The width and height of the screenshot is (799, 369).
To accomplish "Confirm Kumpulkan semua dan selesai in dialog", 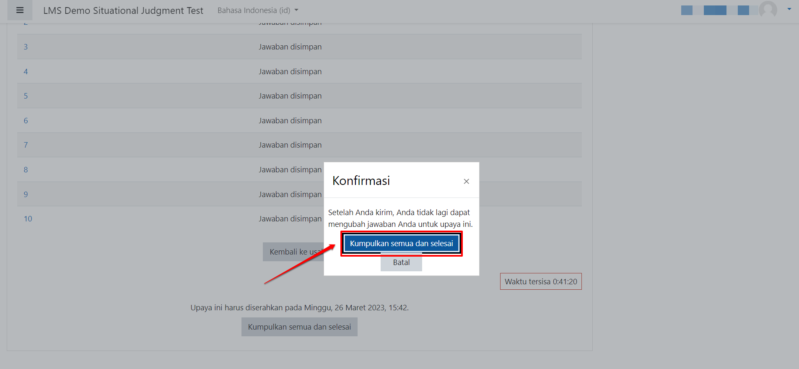I will coord(402,243).
